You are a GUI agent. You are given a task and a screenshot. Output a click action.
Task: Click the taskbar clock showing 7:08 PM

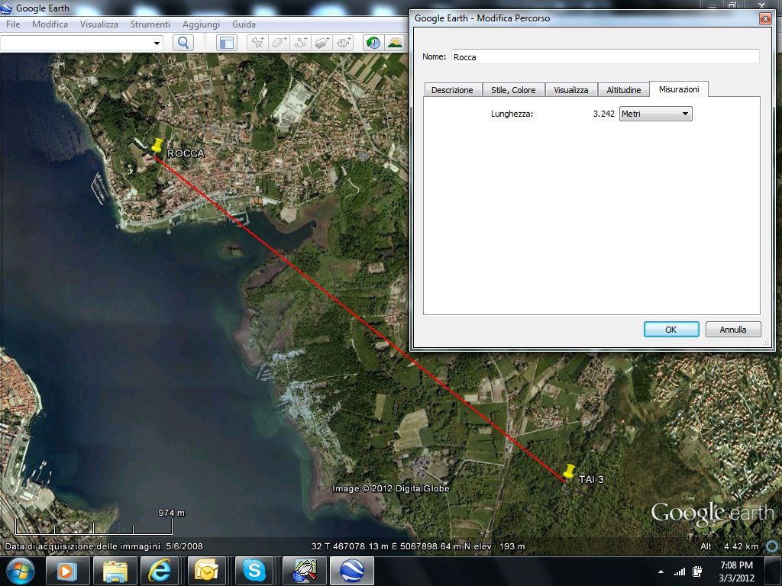click(737, 571)
